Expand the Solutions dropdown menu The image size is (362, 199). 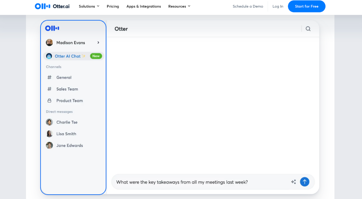pos(89,6)
